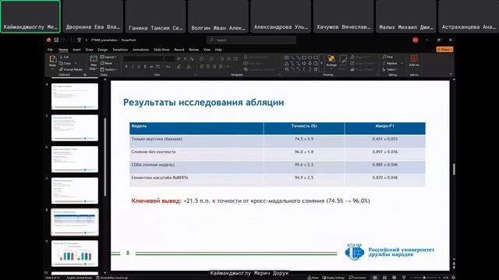This screenshot has width=499, height=280.
Task: Click the PowerPoint Search box
Action: (x=251, y=40)
